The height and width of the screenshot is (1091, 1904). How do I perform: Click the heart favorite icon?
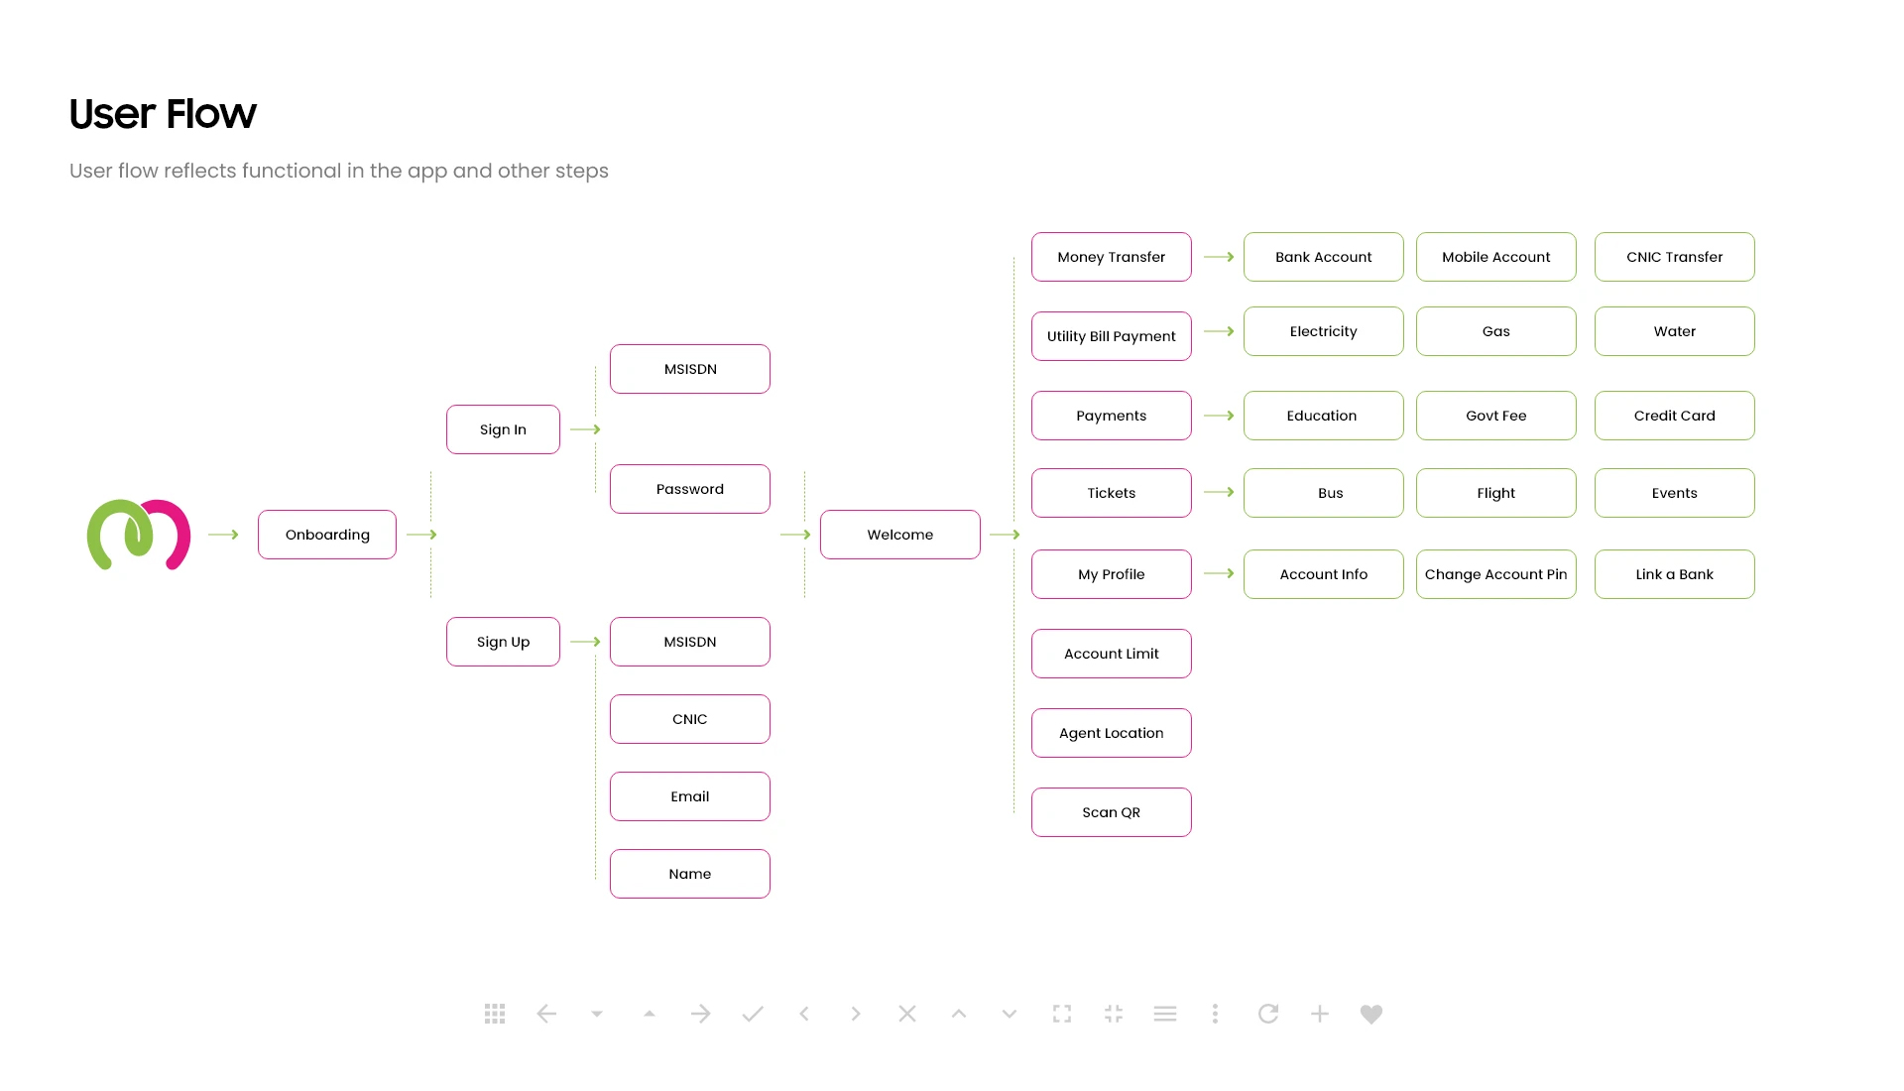pyautogui.click(x=1371, y=1014)
